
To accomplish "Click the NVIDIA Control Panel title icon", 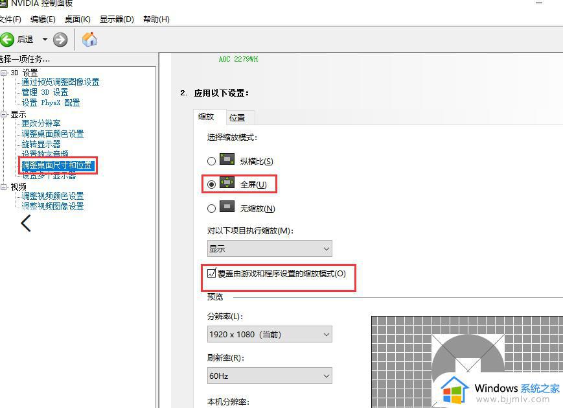I will (x=3, y=3).
